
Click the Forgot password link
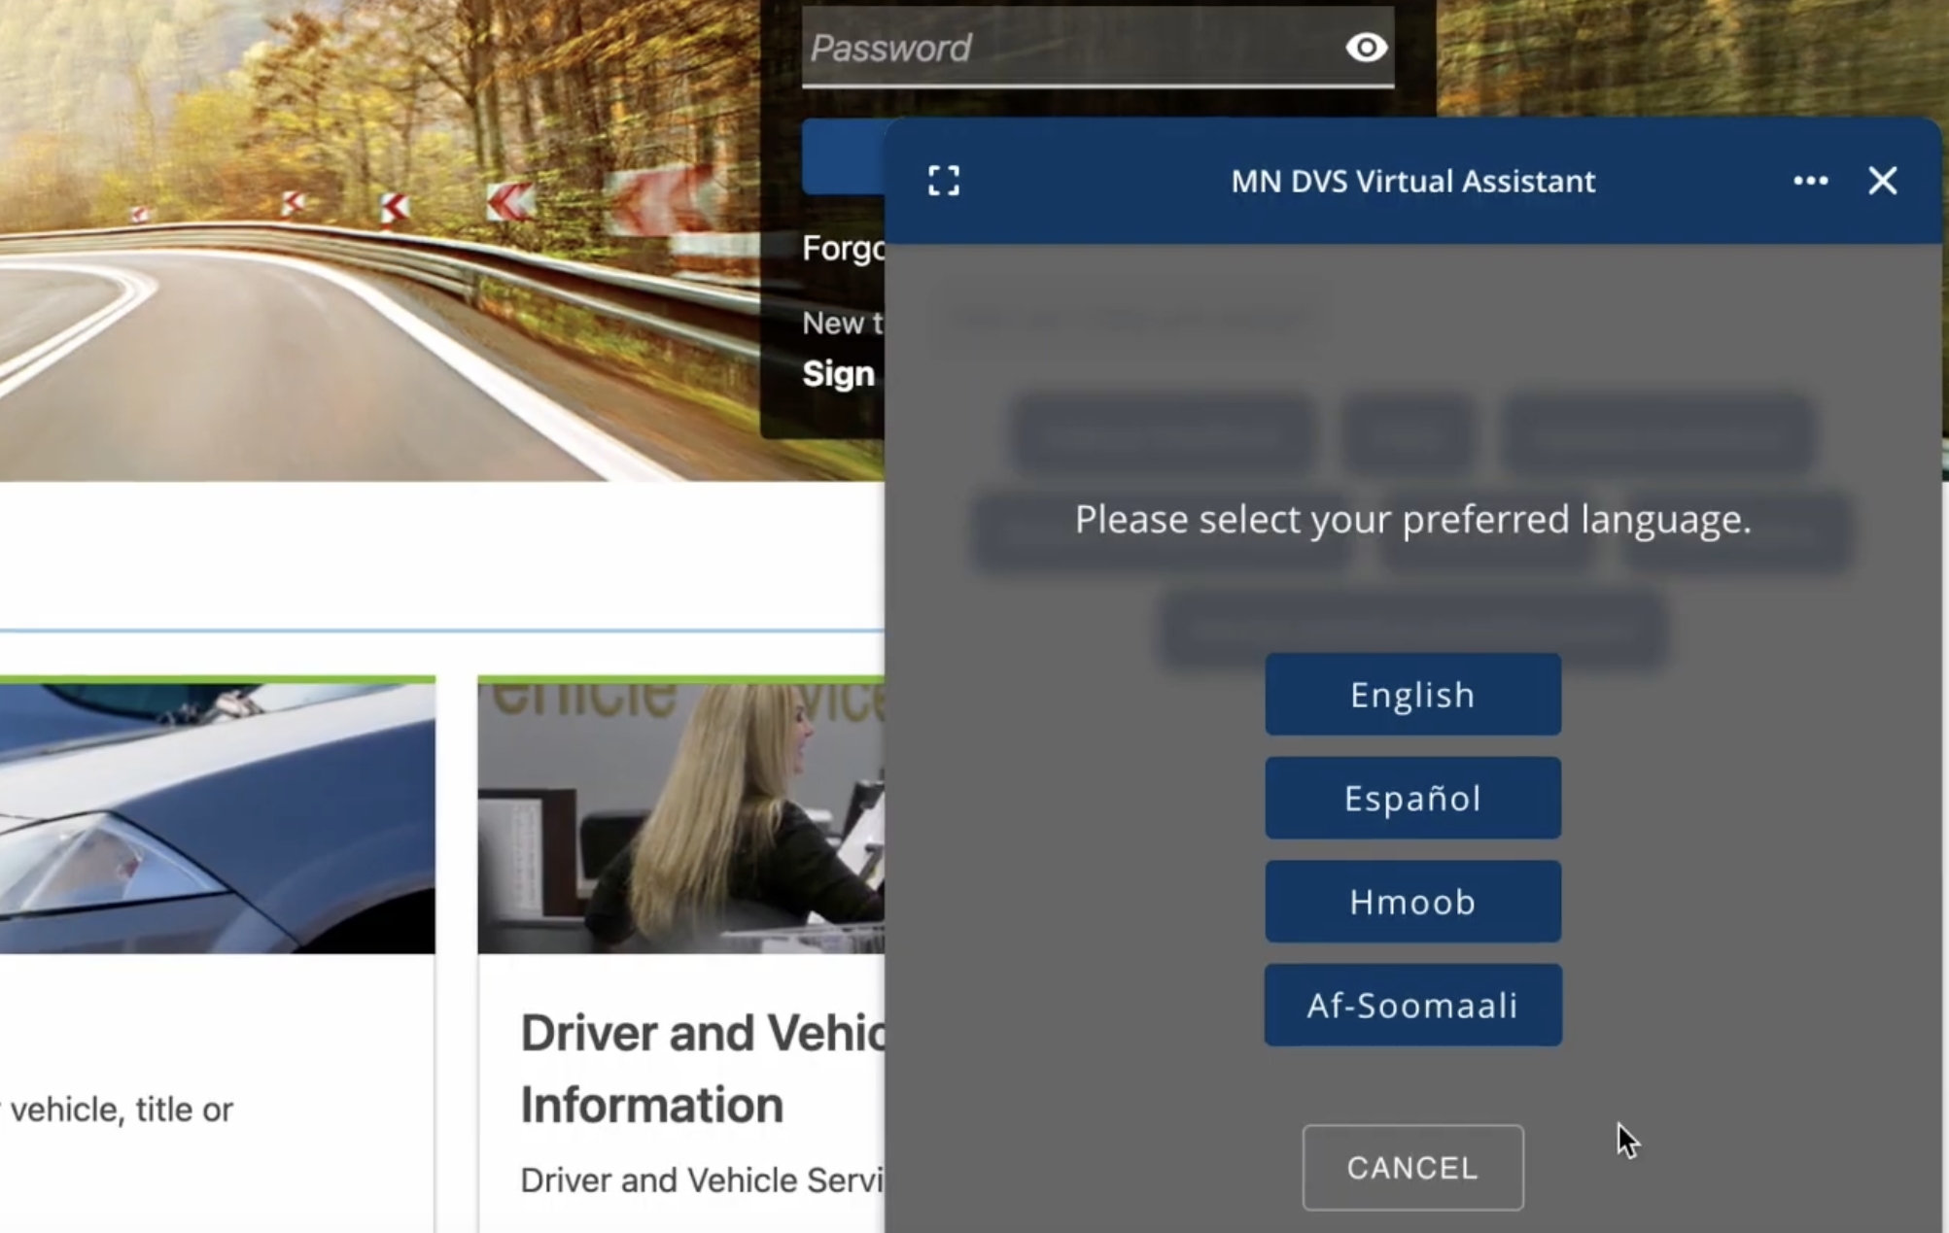coord(843,249)
